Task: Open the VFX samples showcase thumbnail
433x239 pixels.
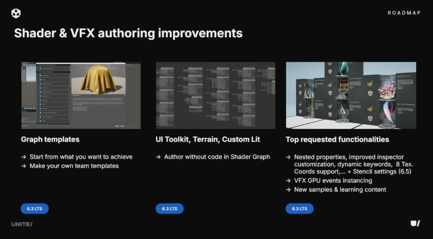Action: click(x=351, y=95)
